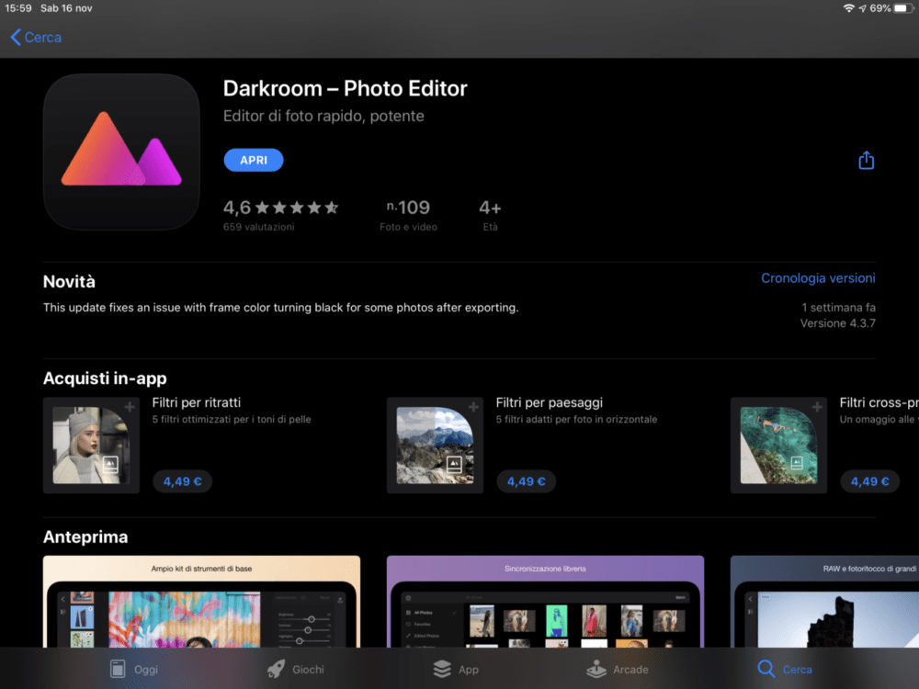Tap the 'Darkroom – Photo Editor' title
This screenshot has height=689, width=919.
click(x=346, y=88)
